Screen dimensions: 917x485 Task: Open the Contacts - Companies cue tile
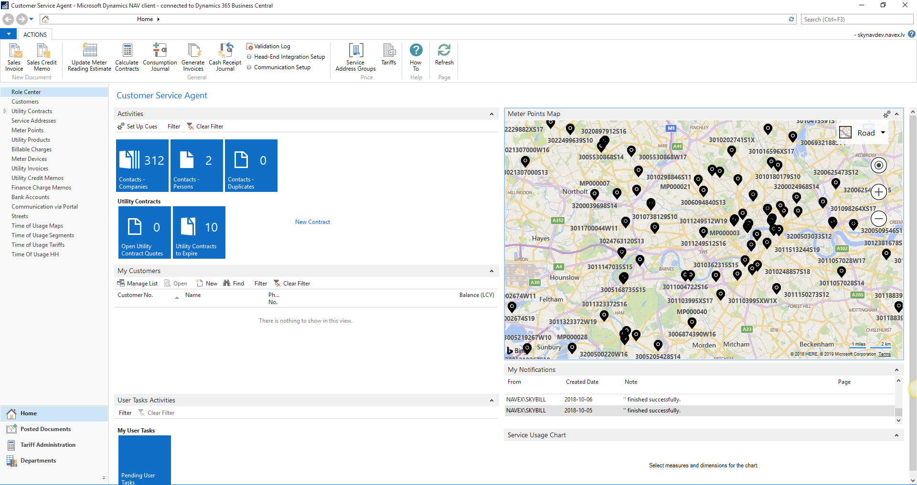pyautogui.click(x=142, y=166)
